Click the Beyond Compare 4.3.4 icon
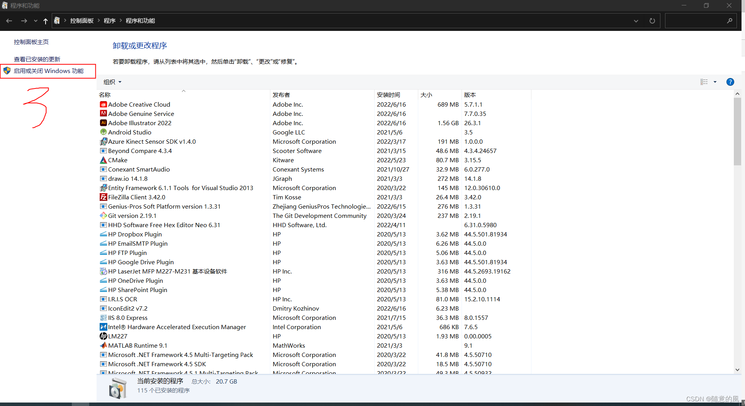745x406 pixels. click(x=103, y=151)
